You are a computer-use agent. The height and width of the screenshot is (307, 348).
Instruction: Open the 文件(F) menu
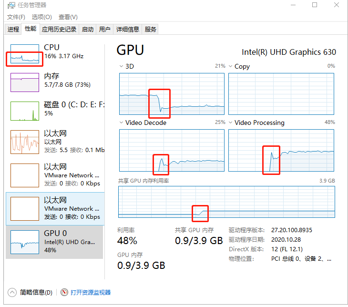tap(16, 17)
